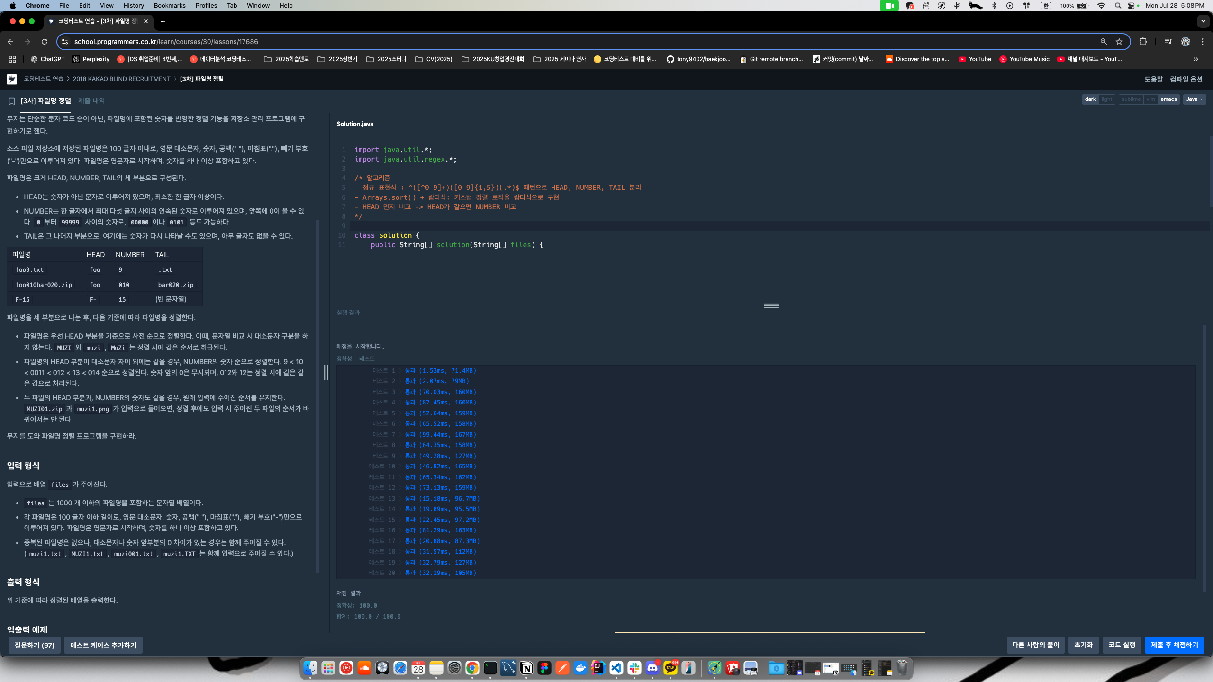Open the 2025KU창업경진대회 bookmark folder
This screenshot has height=682, width=1213.
pyautogui.click(x=493, y=59)
